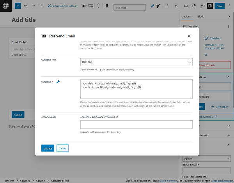Expand the responses panel chevron
This screenshot has height=183, width=234.
click(228, 135)
